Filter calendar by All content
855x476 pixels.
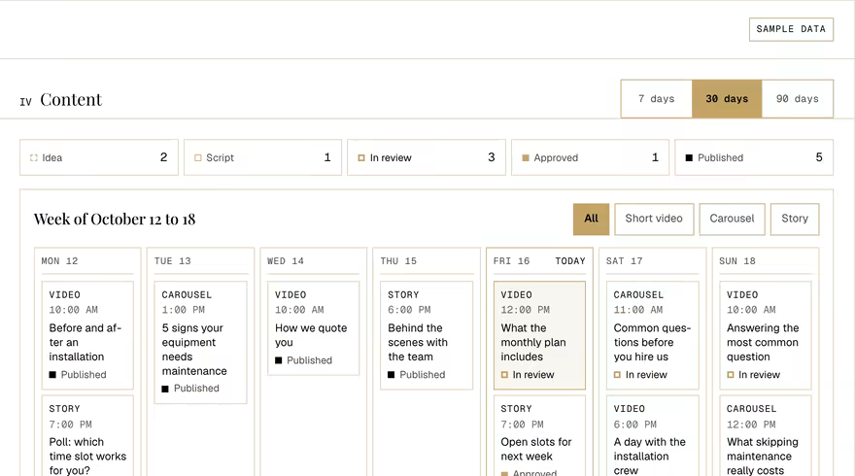pos(591,220)
